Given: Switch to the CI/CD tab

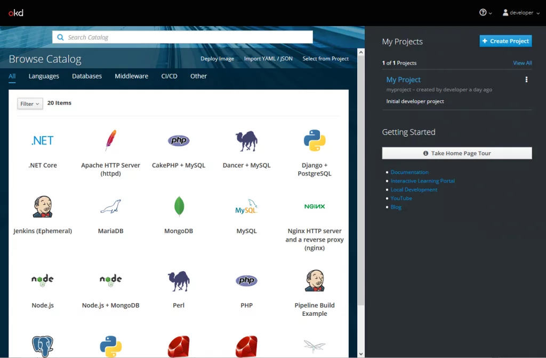Looking at the screenshot, I should pyautogui.click(x=169, y=76).
